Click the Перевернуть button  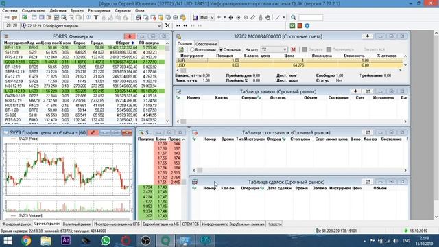tap(340, 49)
